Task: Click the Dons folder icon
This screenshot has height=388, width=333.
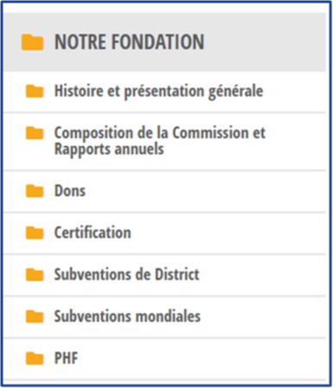Action: coord(35,191)
